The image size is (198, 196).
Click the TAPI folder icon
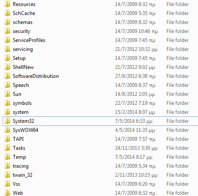(x=7, y=139)
